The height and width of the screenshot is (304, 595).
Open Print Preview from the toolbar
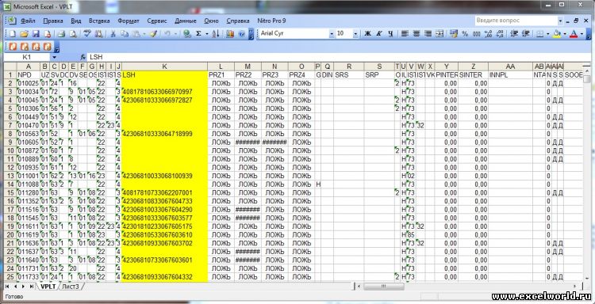click(x=73, y=34)
